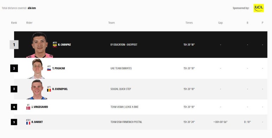Select the Rider column header
Viewport: 272px width, 138px height.
pos(29,23)
